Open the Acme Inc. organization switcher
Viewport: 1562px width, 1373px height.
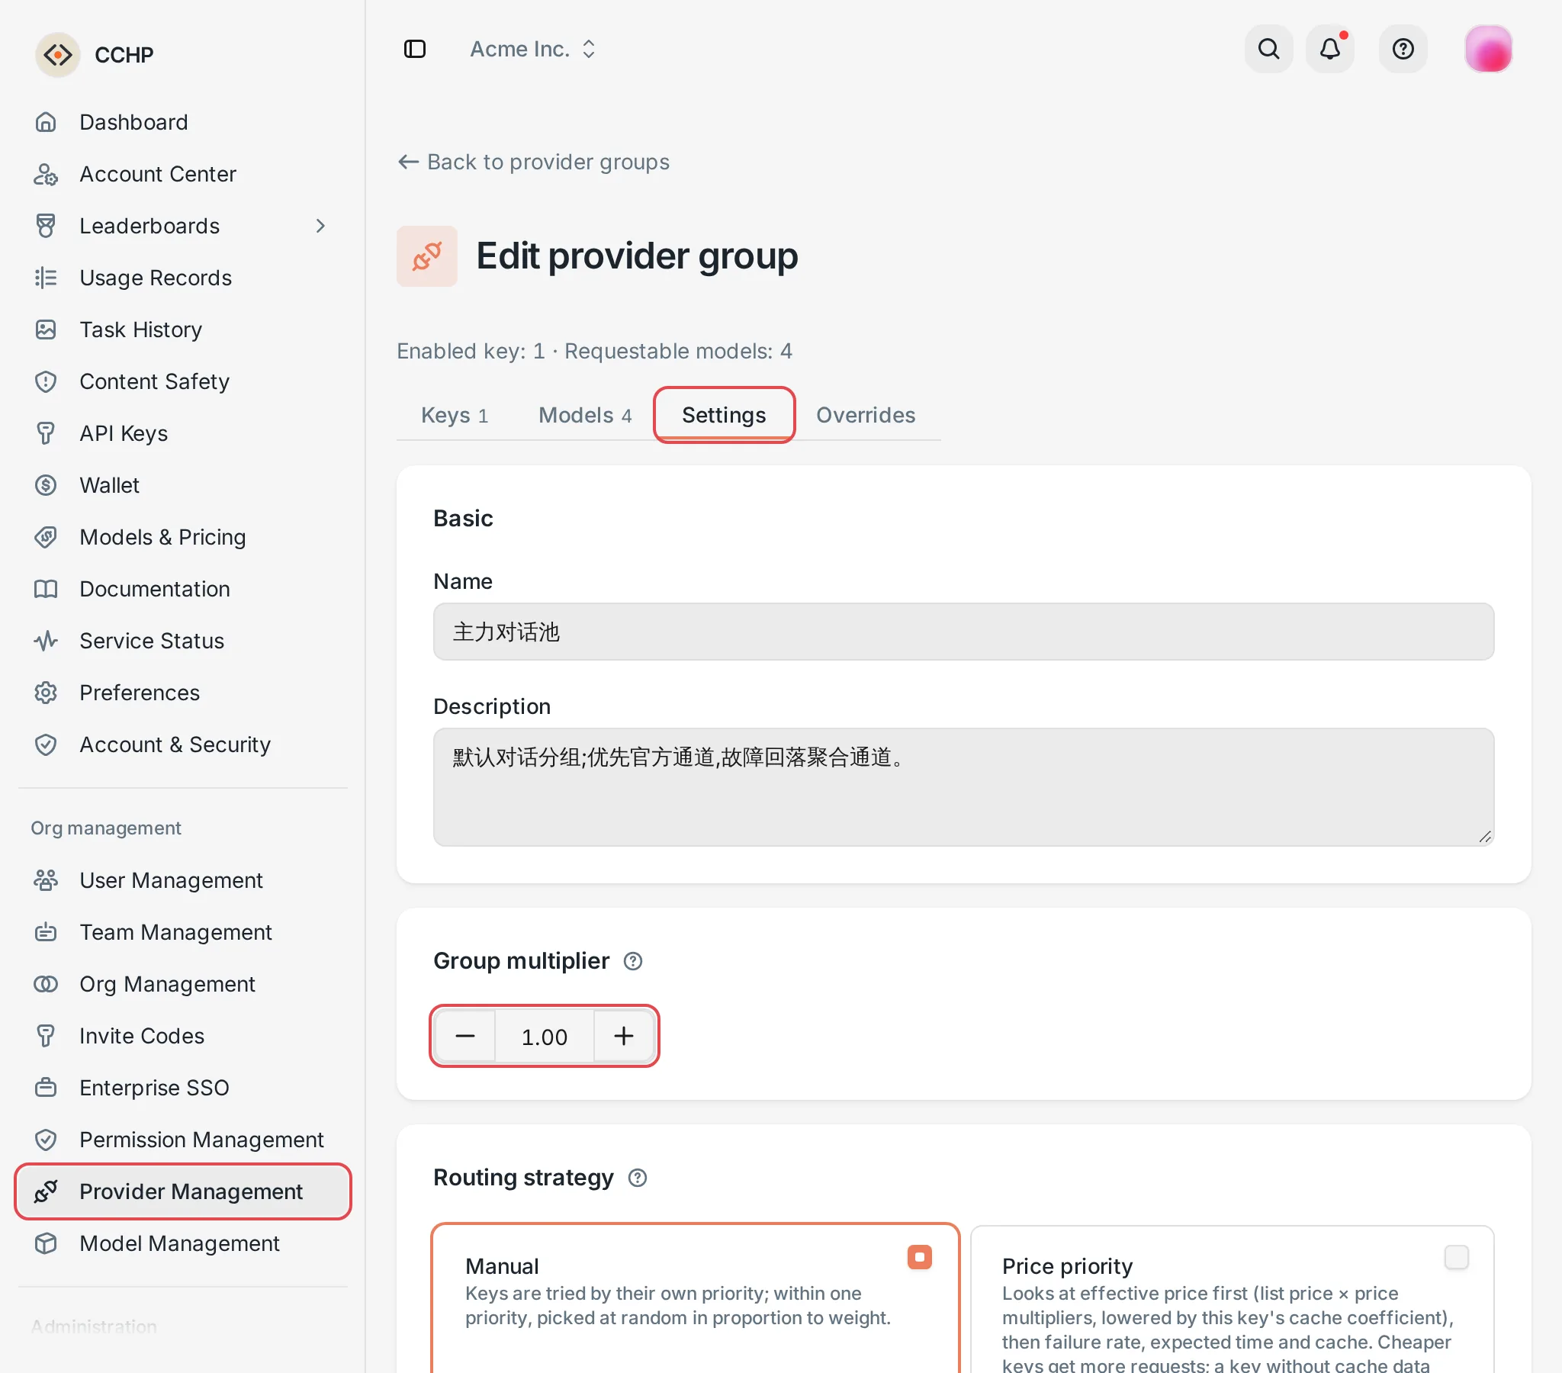(x=532, y=49)
